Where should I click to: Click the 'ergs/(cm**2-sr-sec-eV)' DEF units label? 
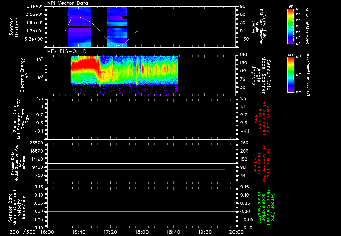[x=308, y=75]
